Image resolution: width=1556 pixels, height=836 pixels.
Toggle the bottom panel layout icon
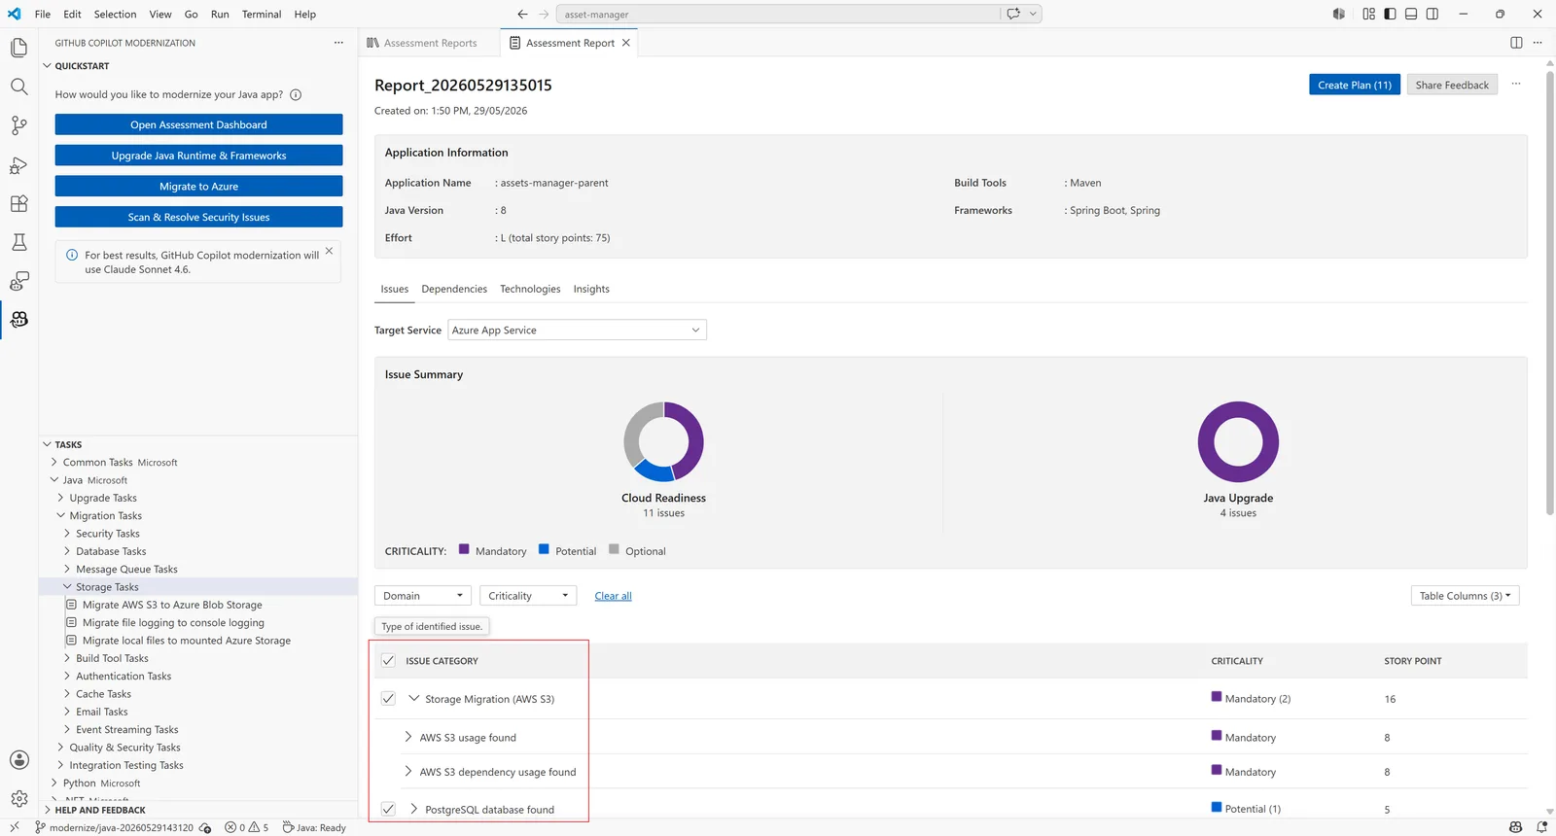(1411, 14)
